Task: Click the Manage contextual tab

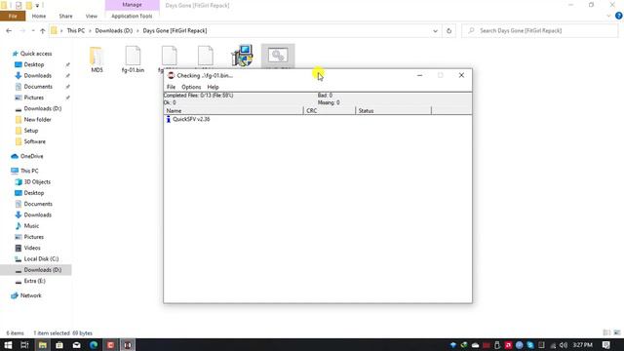Action: pyautogui.click(x=132, y=5)
